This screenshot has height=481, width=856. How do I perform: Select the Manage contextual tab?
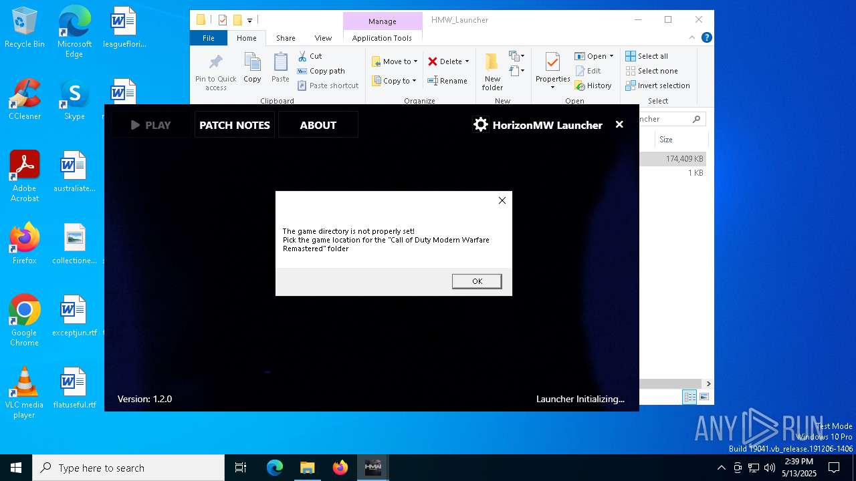pyautogui.click(x=383, y=21)
